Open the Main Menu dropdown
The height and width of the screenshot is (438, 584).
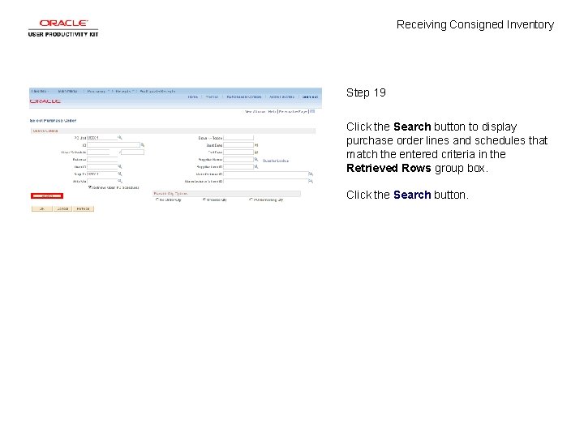68,91
